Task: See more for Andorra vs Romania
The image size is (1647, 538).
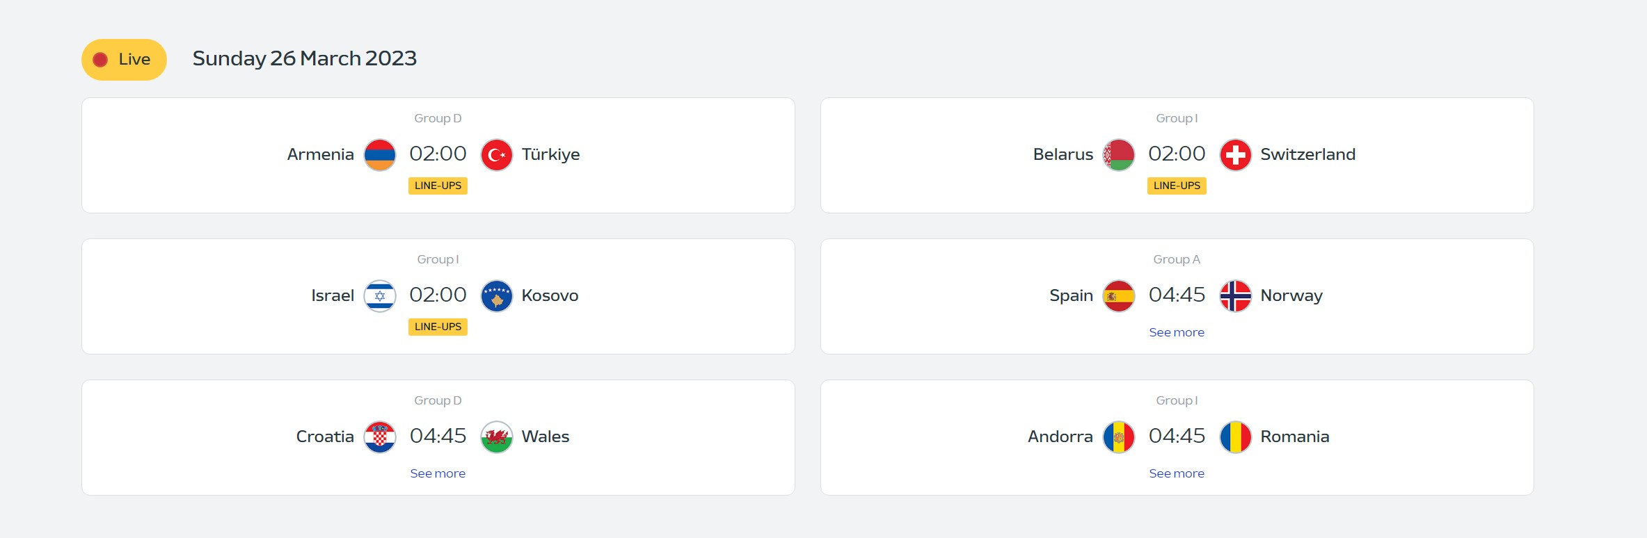Action: [x=1177, y=473]
